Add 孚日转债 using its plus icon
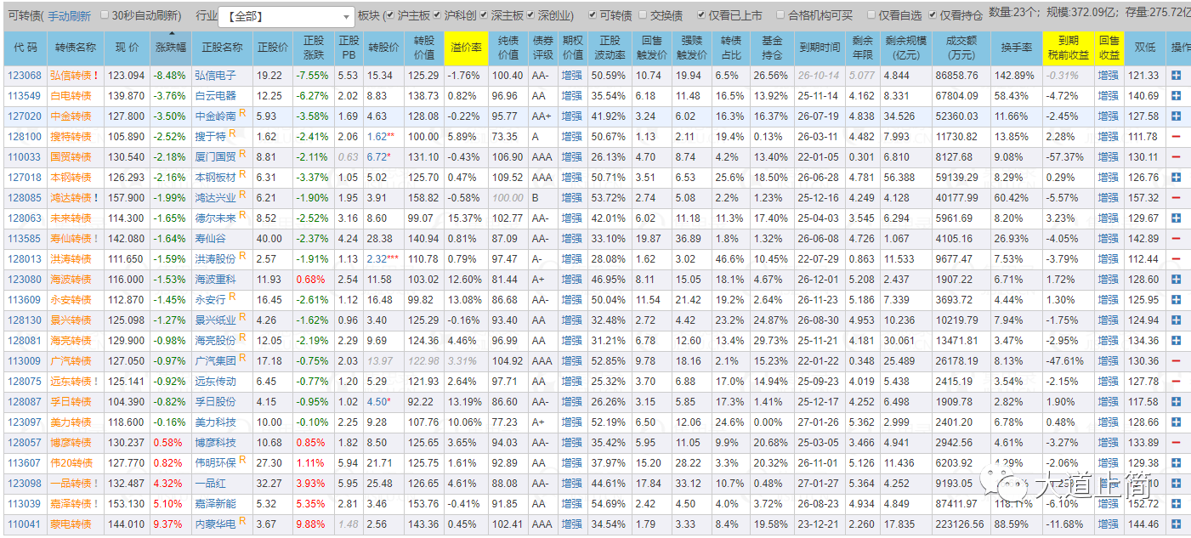 pyautogui.click(x=1176, y=402)
